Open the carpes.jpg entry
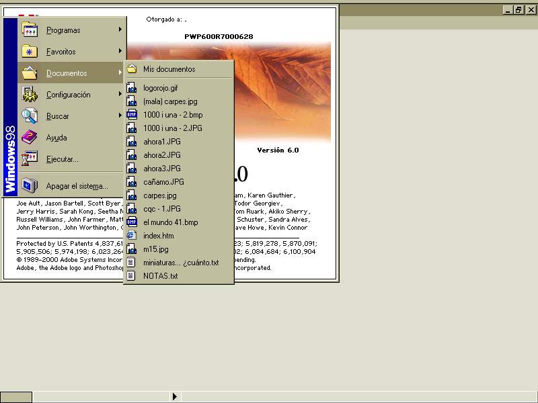This screenshot has height=403, width=538. pyautogui.click(x=179, y=195)
